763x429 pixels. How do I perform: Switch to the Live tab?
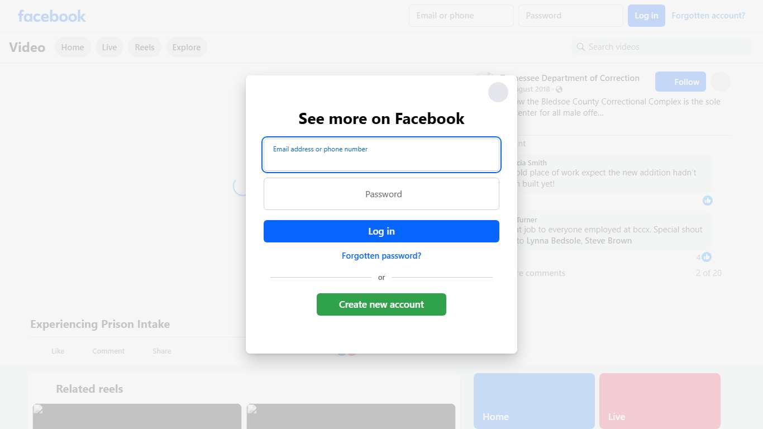point(109,47)
